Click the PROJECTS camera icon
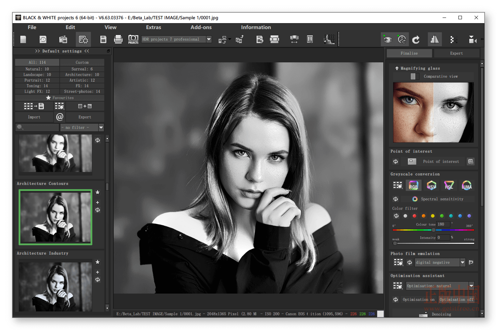The image size is (497, 330). click(133, 40)
